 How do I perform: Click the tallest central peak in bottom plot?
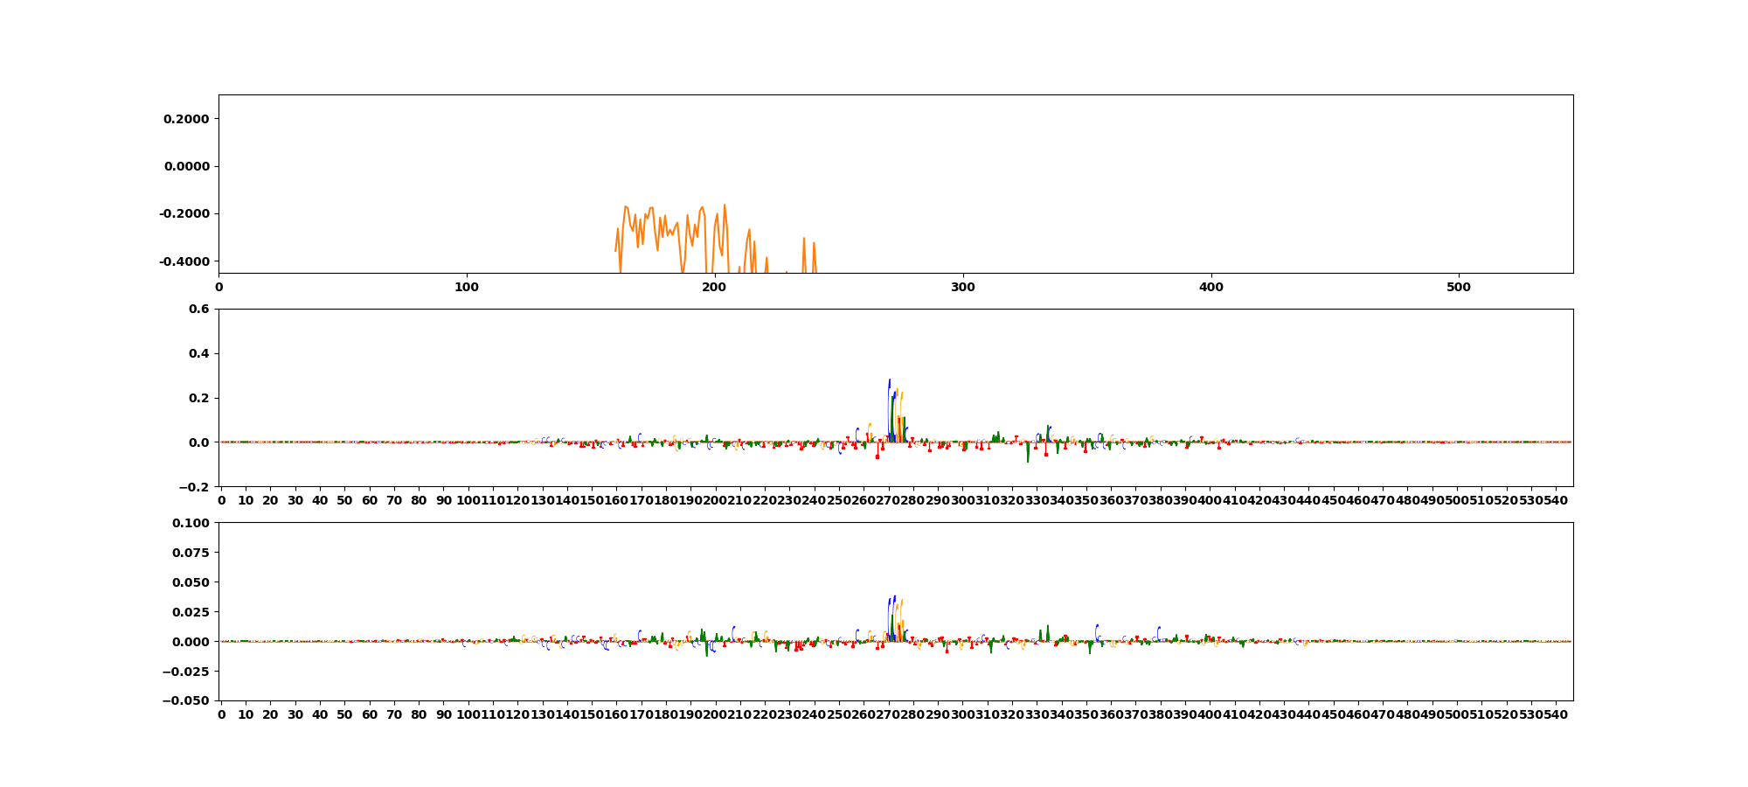click(x=894, y=600)
